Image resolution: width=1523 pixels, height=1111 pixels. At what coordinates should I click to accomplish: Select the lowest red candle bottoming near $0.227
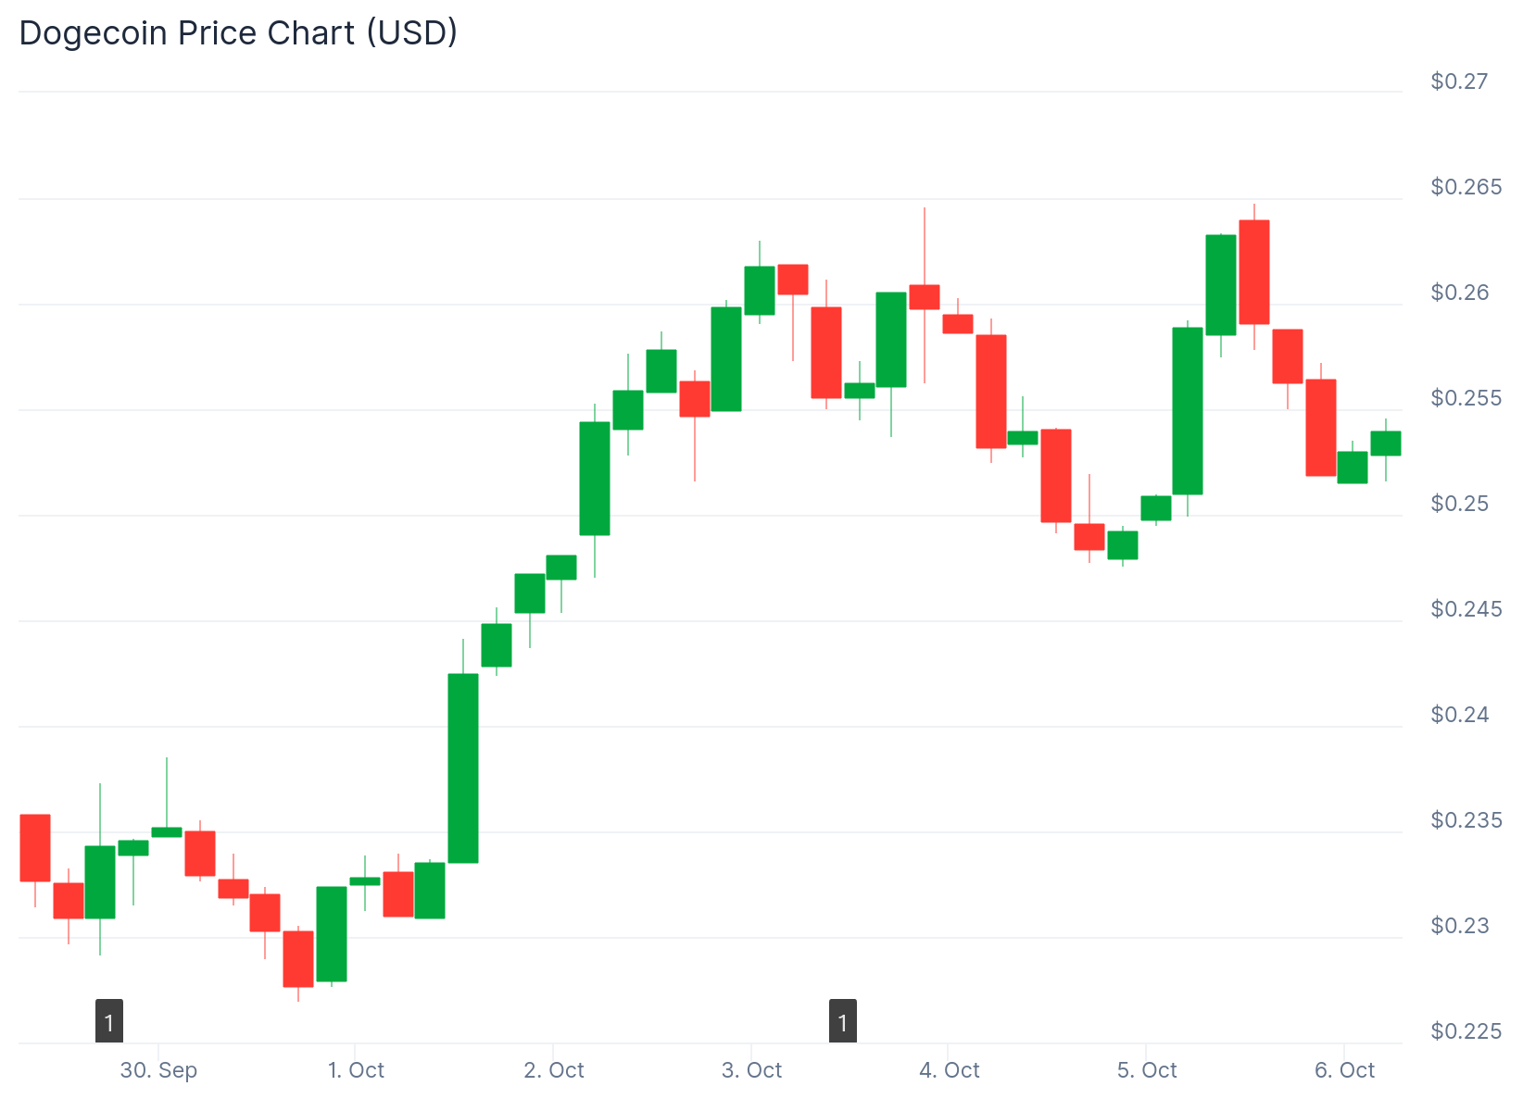[298, 958]
